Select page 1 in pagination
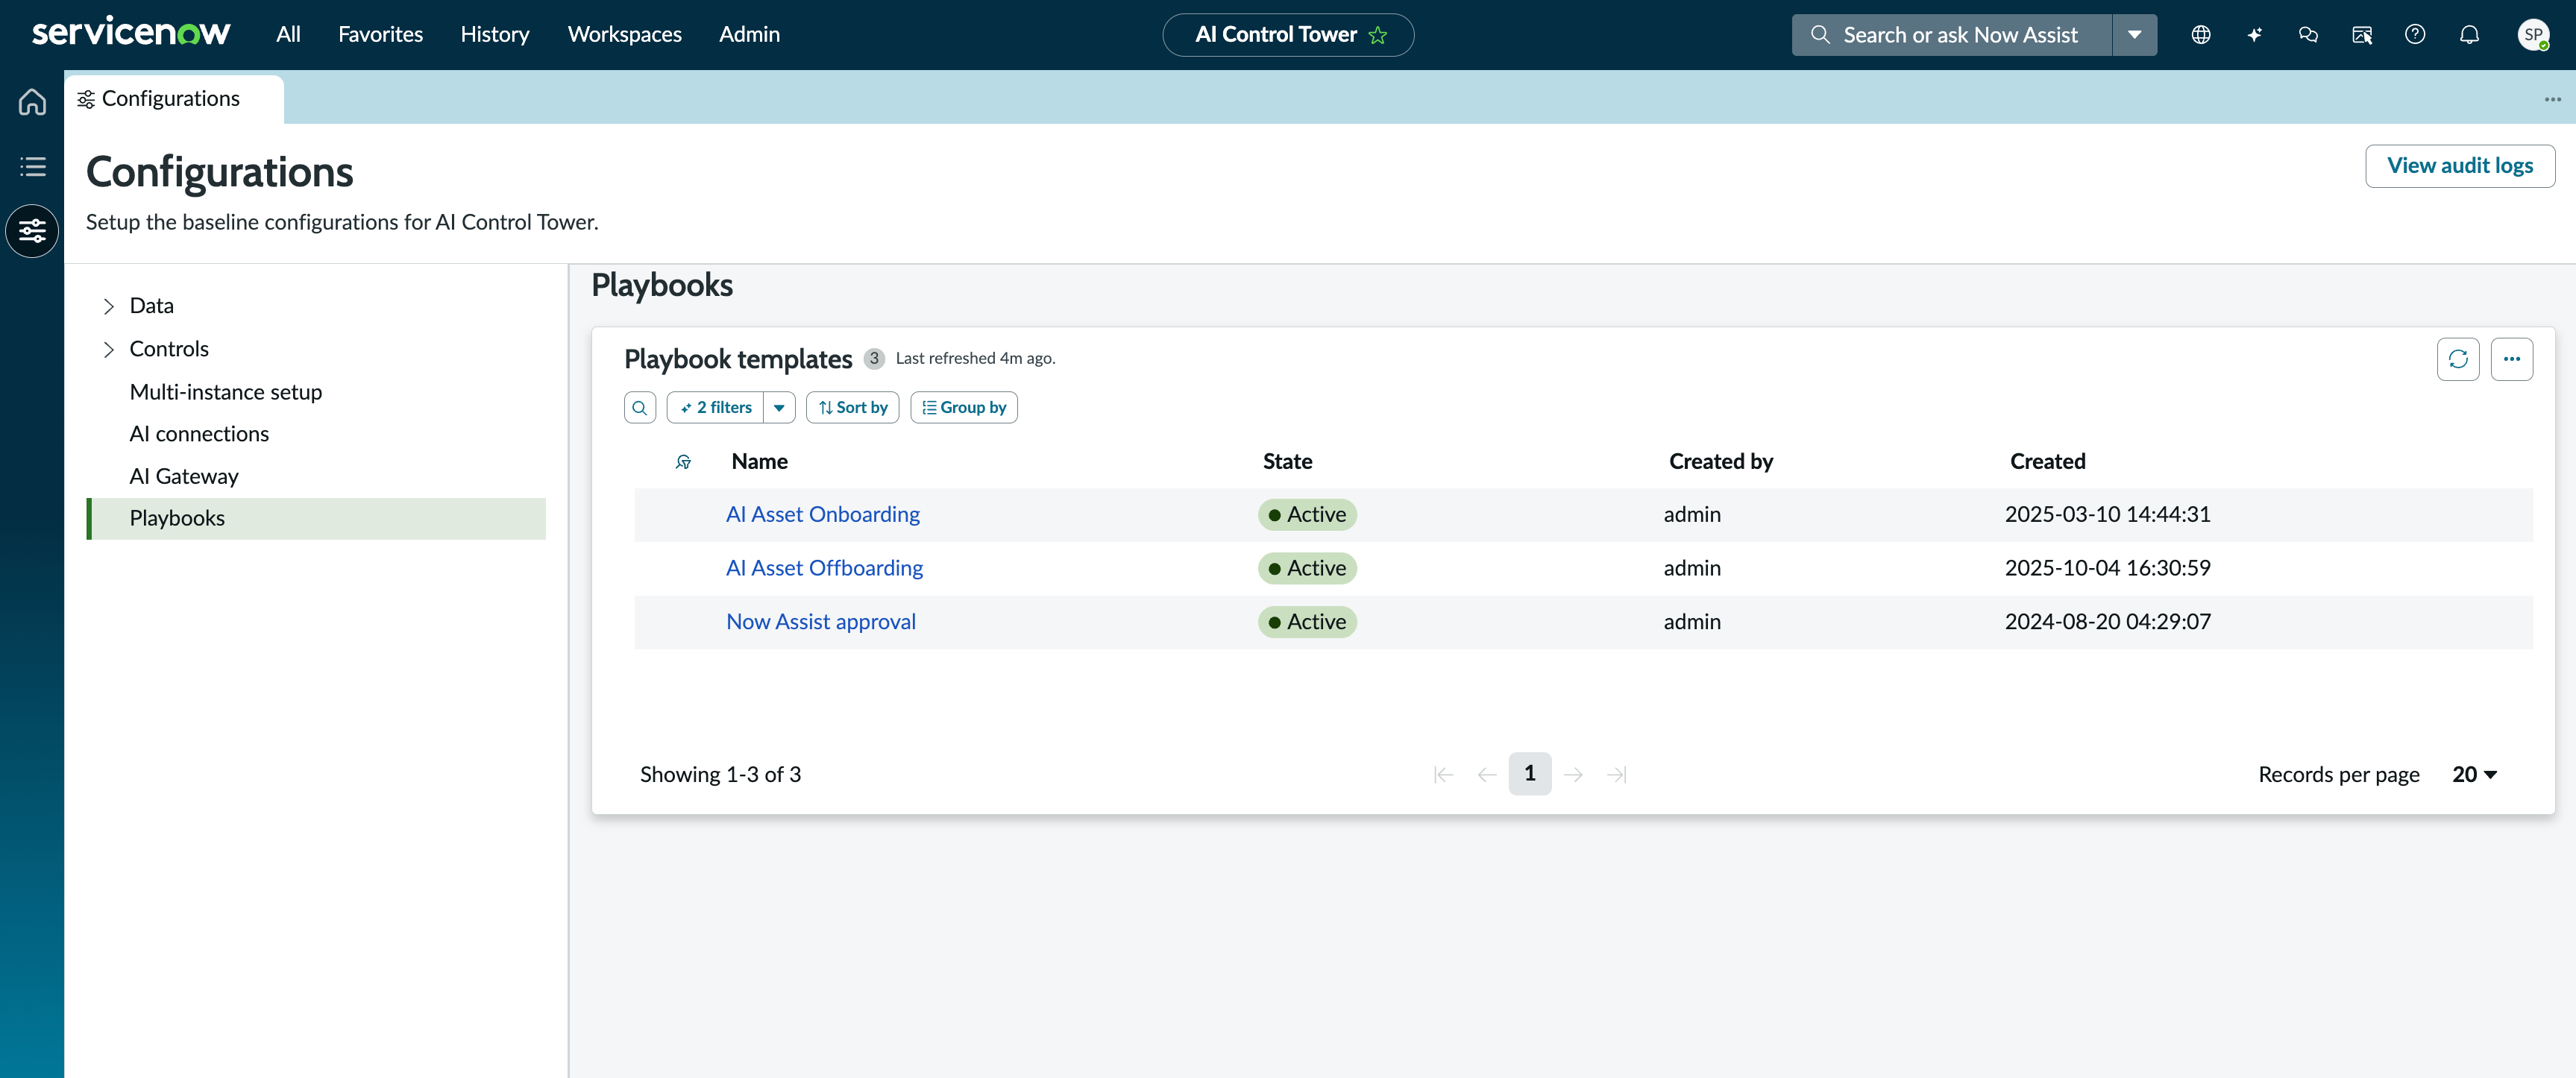The height and width of the screenshot is (1078, 2576). pyautogui.click(x=1530, y=774)
